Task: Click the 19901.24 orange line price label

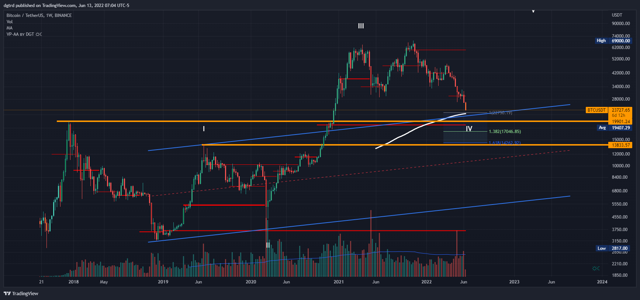Action: pyautogui.click(x=621, y=122)
